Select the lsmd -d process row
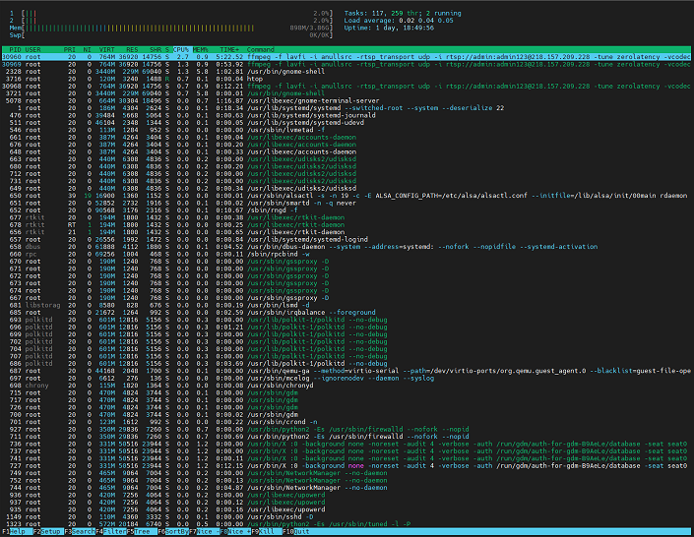The width and height of the screenshot is (694, 537). [347, 305]
